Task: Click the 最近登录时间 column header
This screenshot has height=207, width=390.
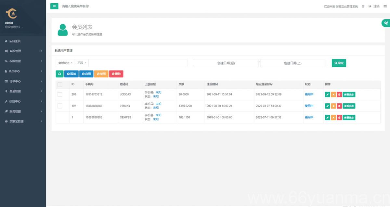Action: pos(264,84)
